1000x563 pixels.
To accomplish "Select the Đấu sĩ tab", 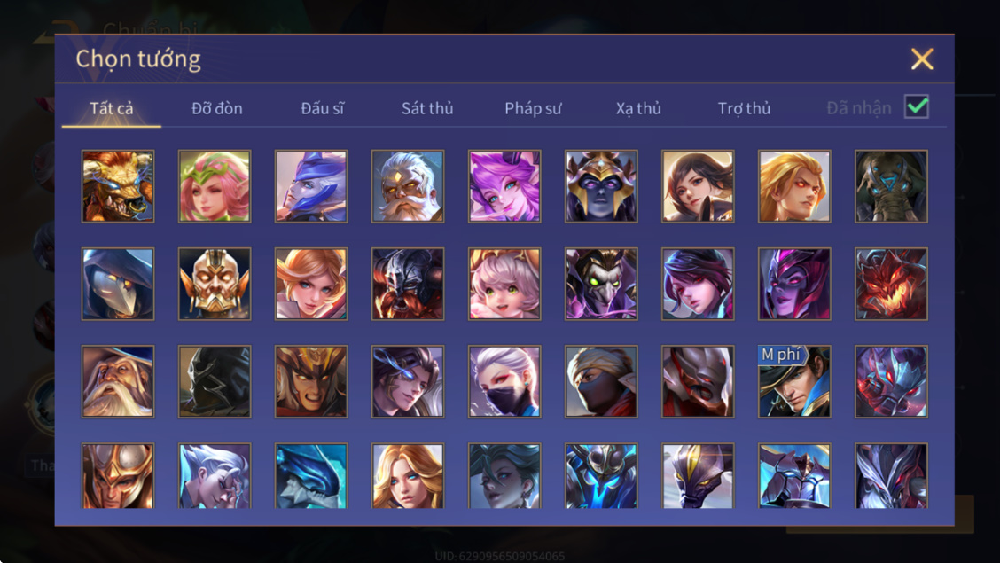I will point(322,108).
